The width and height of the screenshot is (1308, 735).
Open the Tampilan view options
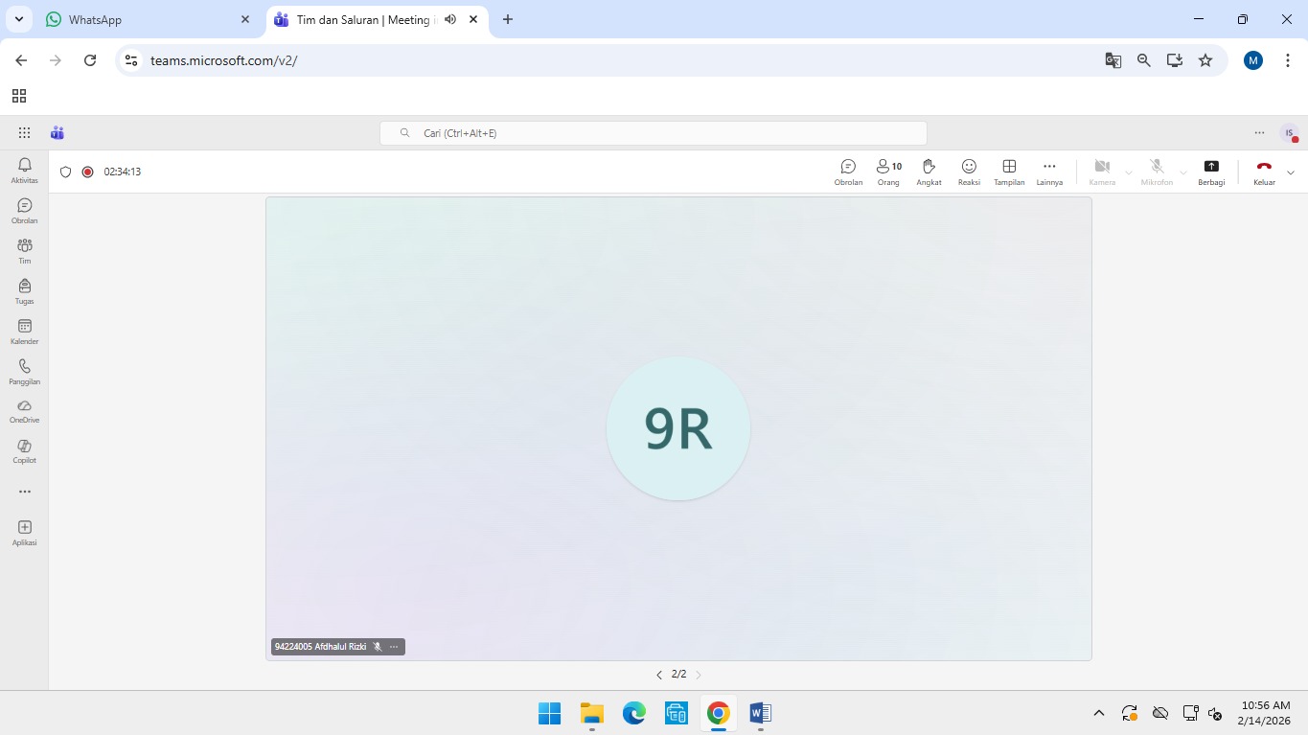[1009, 172]
